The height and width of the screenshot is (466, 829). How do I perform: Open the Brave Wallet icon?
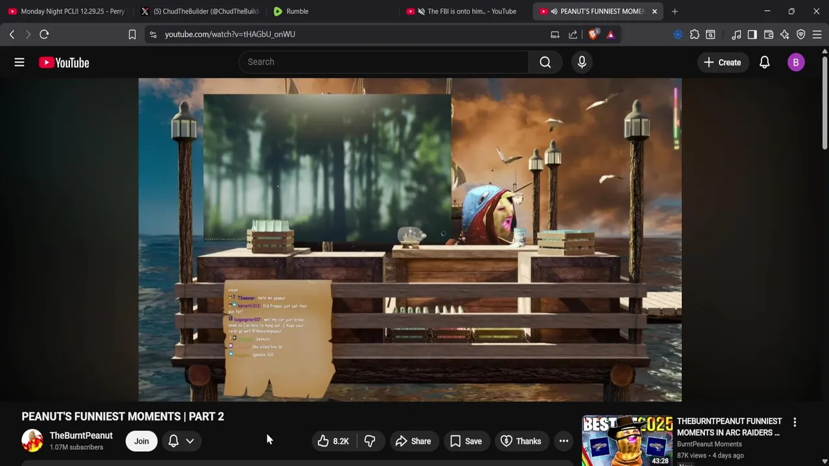pyautogui.click(x=769, y=34)
